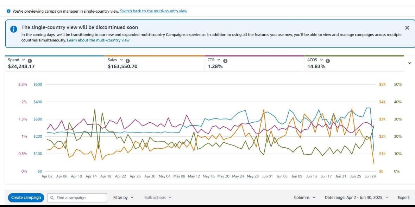Dismiss the single-country view discontinued banner
Image resolution: width=415 pixels, height=207 pixels.
click(x=407, y=28)
